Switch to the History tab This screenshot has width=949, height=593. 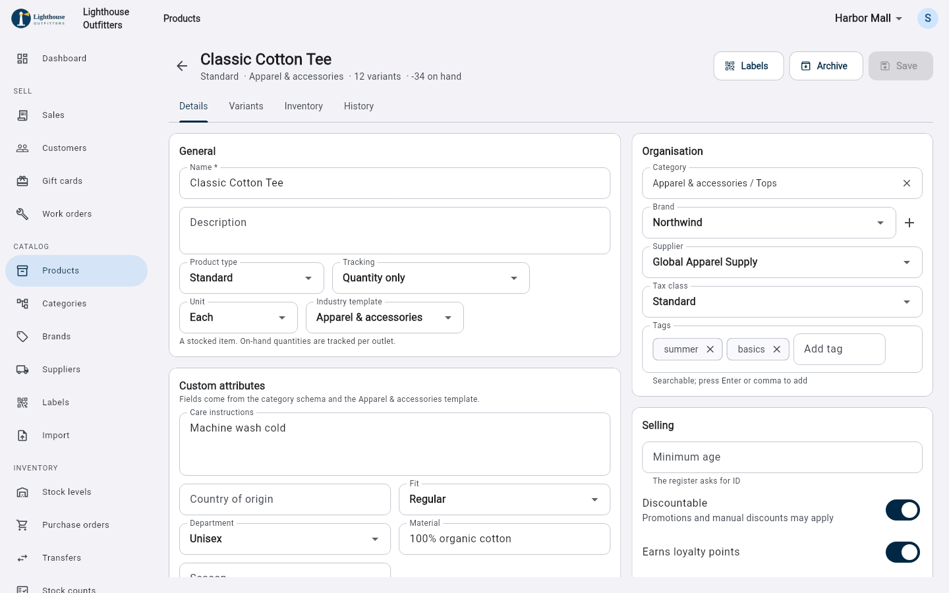pyautogui.click(x=359, y=106)
